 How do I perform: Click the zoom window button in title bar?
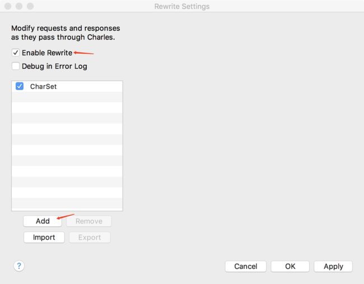[x=30, y=6]
